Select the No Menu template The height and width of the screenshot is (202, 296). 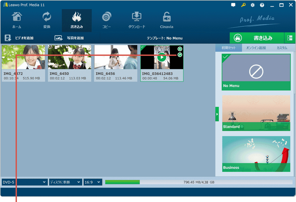click(256, 72)
